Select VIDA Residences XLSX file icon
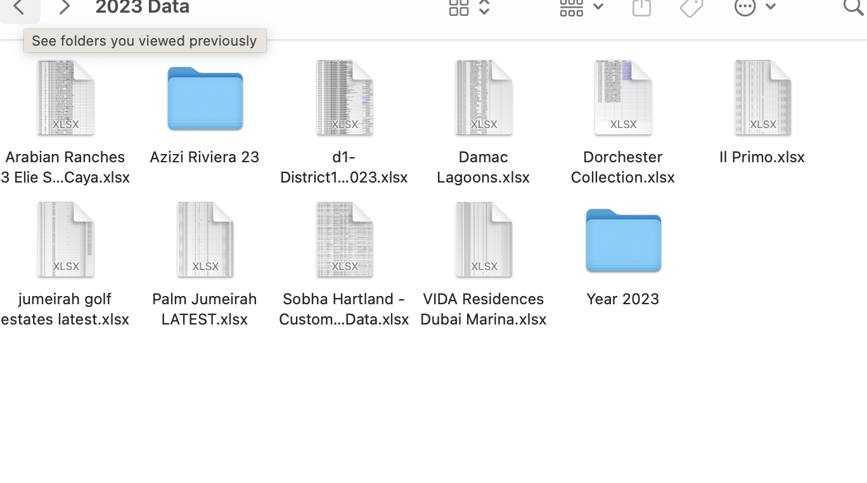 pyautogui.click(x=484, y=240)
